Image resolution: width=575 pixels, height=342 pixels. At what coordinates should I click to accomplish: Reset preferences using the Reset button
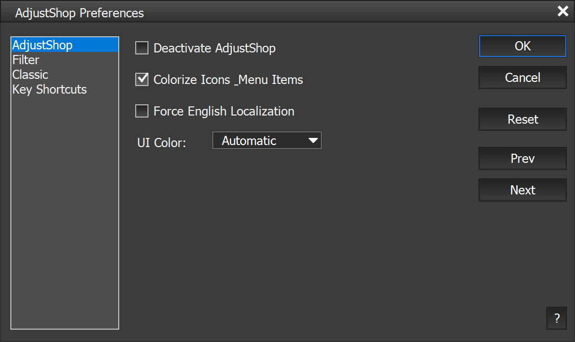coord(522,120)
